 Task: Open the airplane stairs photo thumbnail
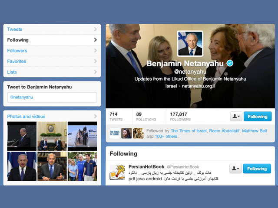point(83,136)
